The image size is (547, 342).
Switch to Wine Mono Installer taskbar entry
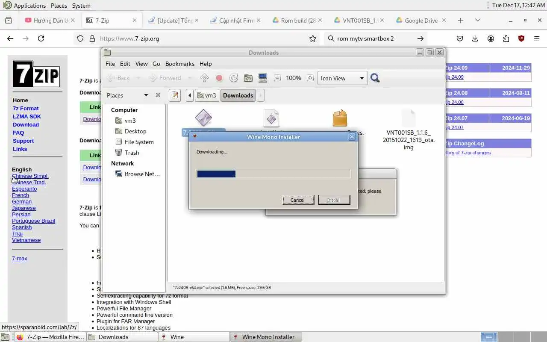coord(266,337)
